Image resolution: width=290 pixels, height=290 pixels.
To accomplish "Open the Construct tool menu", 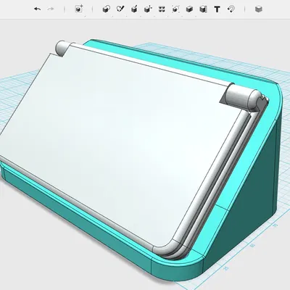I will (134, 9).
